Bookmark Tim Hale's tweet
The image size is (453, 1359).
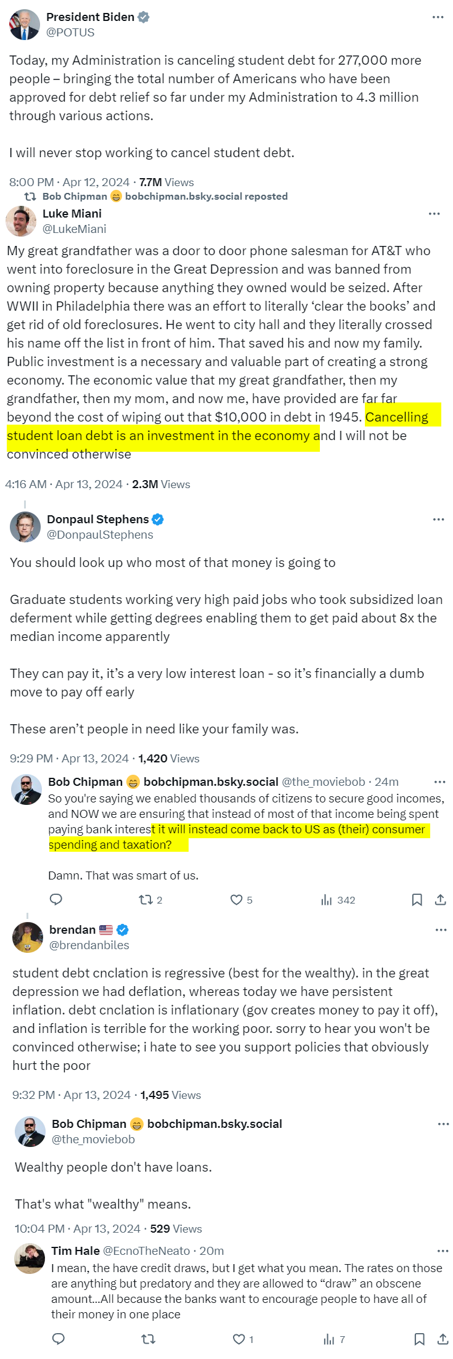point(419,1339)
